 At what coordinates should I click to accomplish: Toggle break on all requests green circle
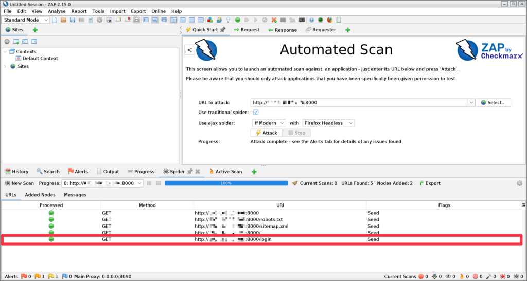coord(238,20)
